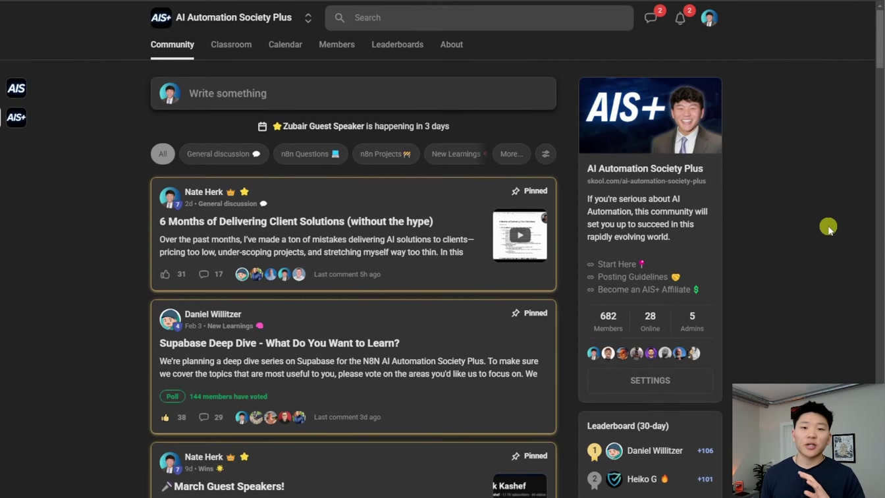
Task: Open Daniel Willitzer's avatar on Supabase post
Action: tap(170, 319)
